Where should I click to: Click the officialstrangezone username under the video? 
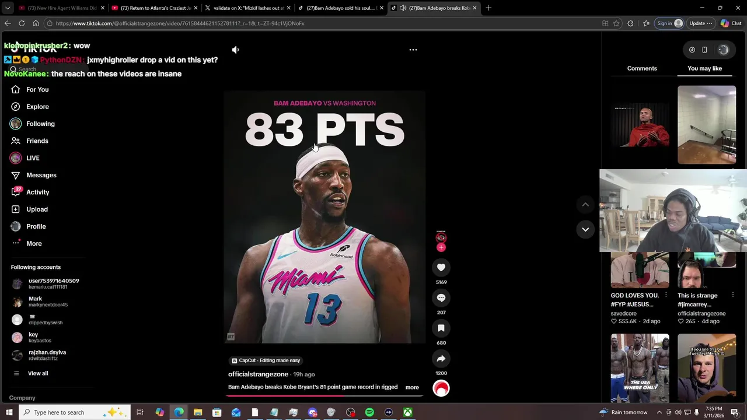click(258, 374)
